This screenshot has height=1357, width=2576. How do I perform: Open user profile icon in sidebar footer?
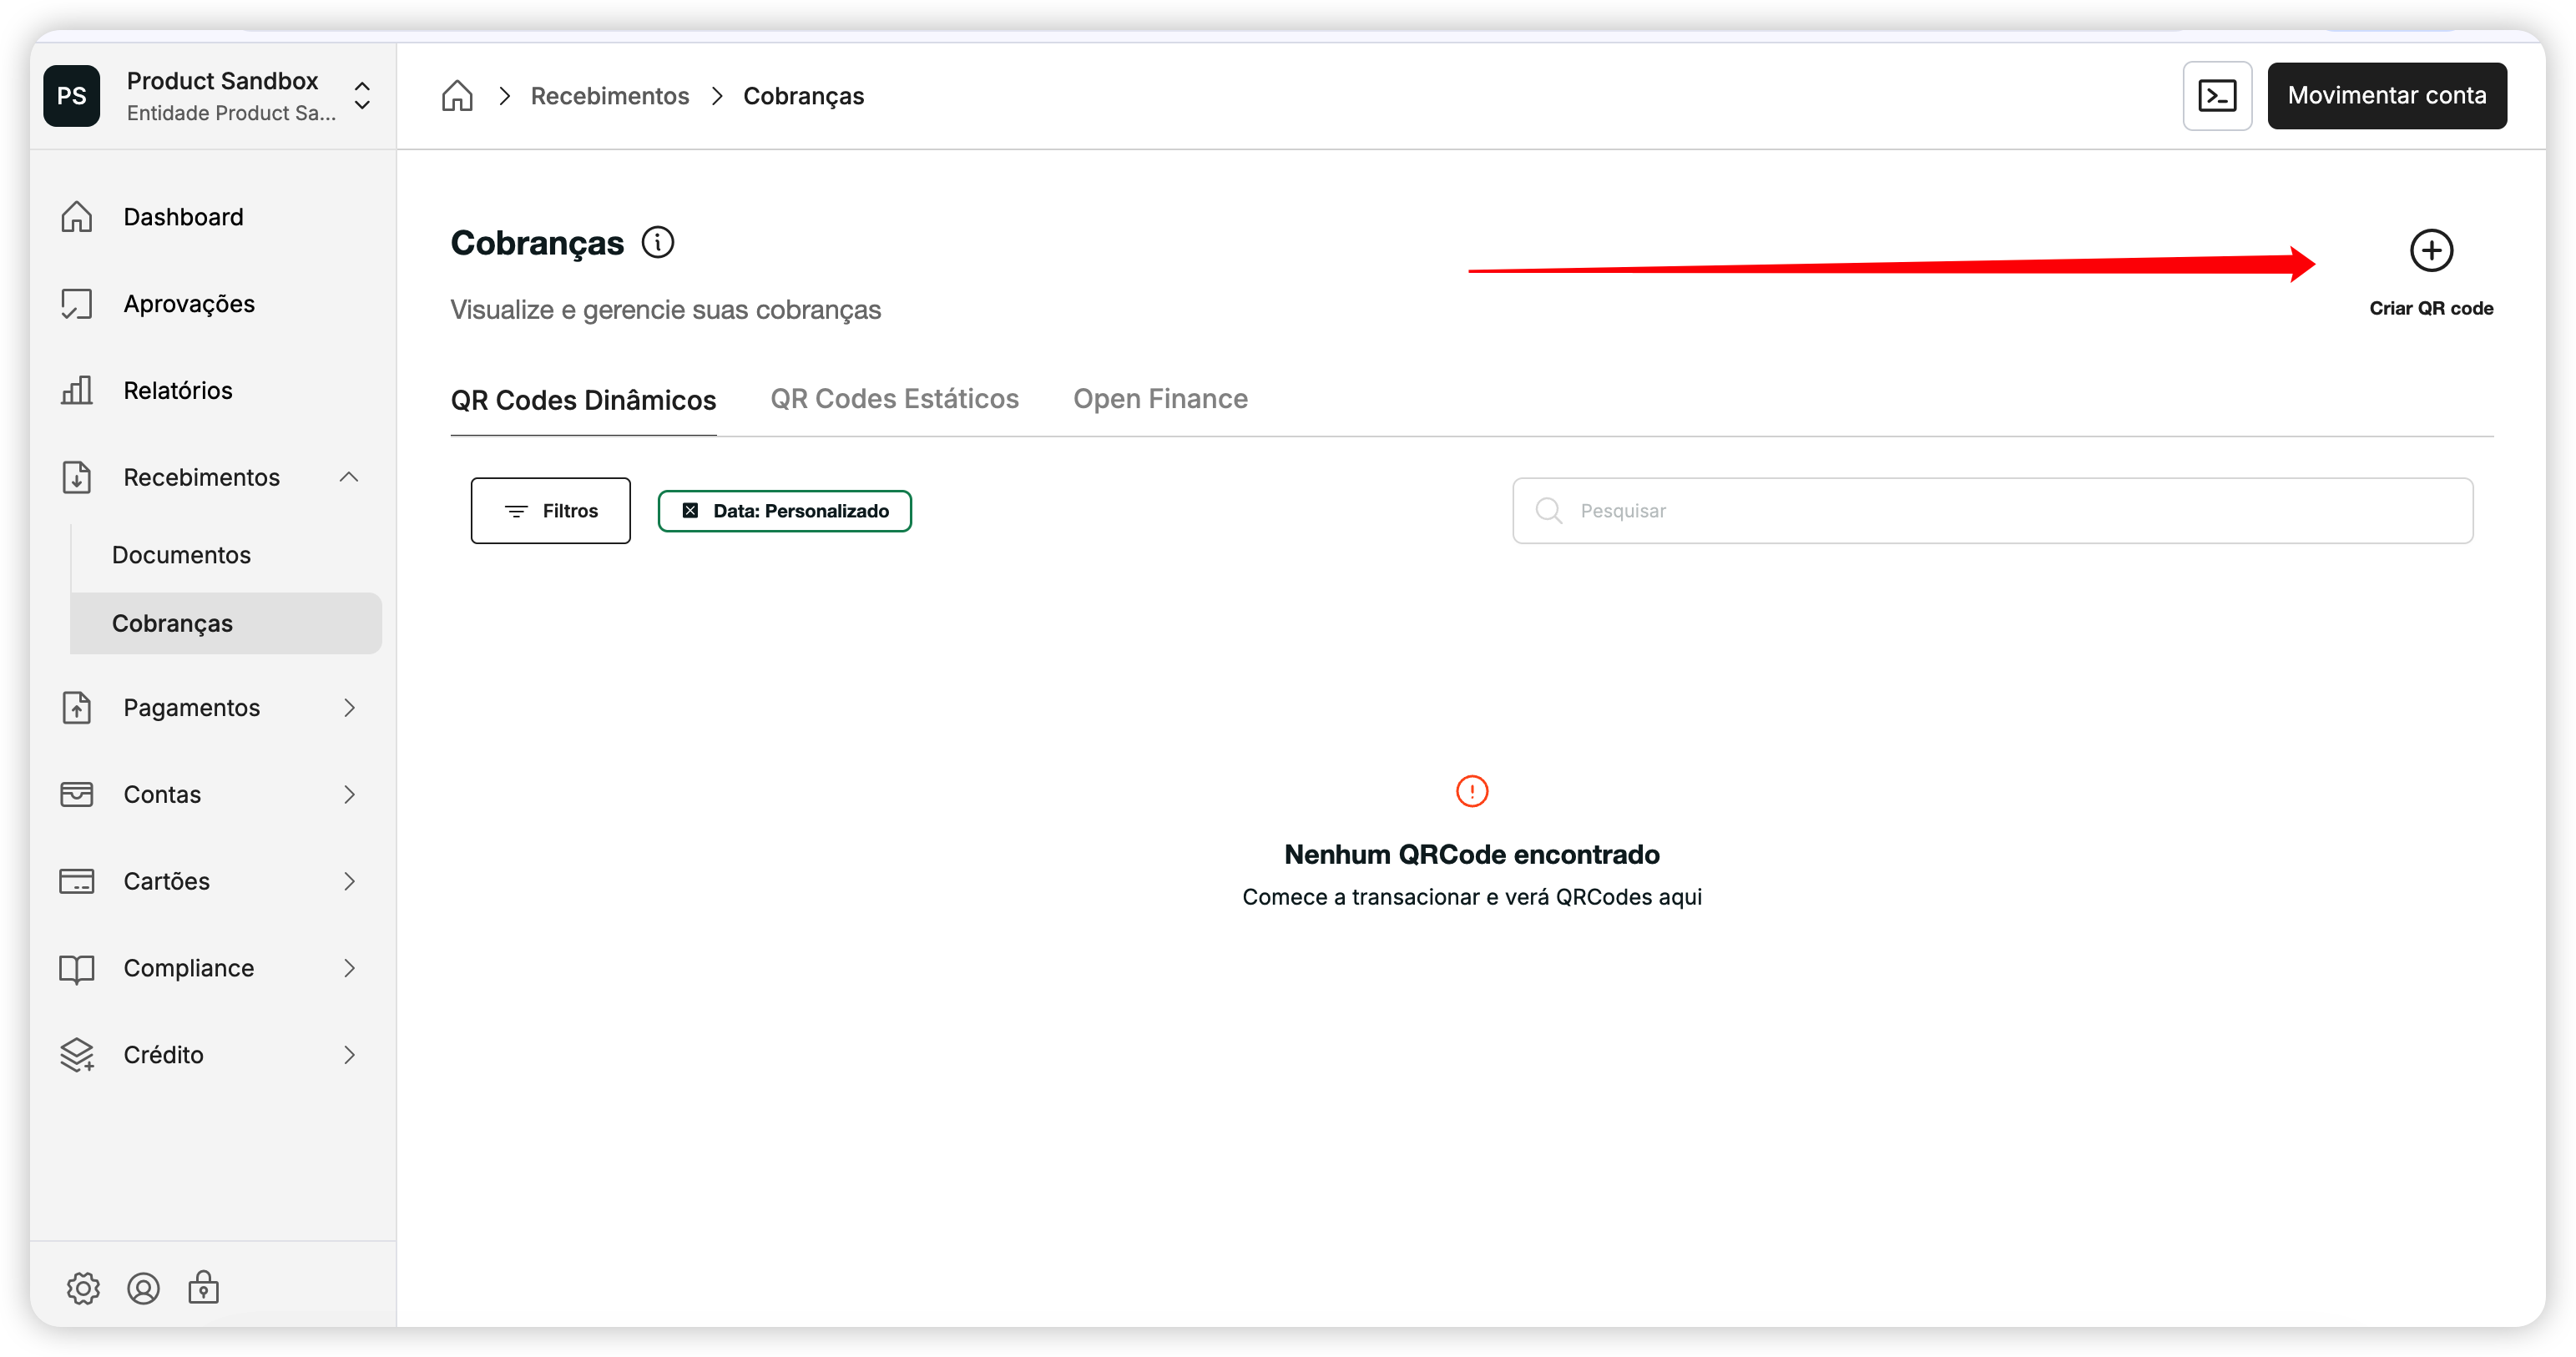click(x=143, y=1288)
